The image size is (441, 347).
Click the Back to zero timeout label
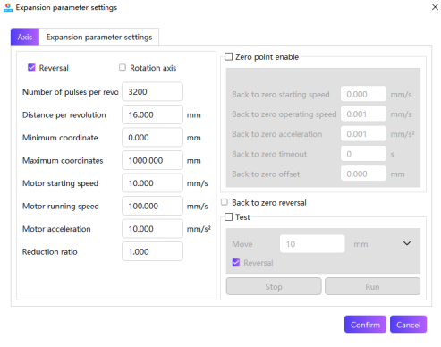269,154
